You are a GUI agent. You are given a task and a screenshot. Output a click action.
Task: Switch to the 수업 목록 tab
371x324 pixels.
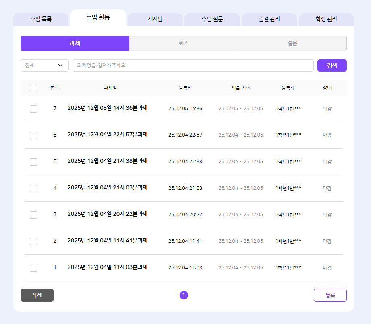[41, 19]
